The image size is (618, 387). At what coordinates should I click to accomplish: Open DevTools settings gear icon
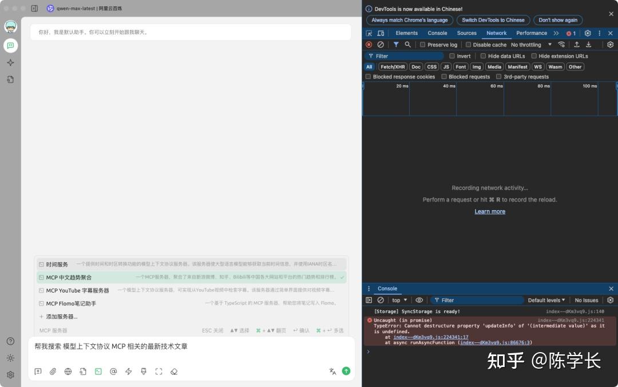[587, 33]
